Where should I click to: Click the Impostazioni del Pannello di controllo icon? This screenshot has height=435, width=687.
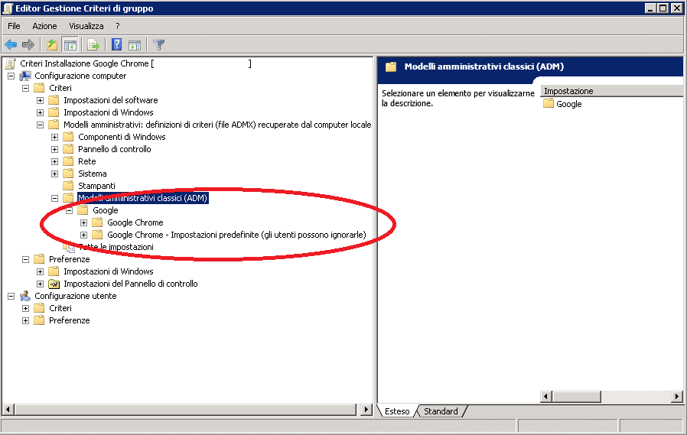point(54,284)
